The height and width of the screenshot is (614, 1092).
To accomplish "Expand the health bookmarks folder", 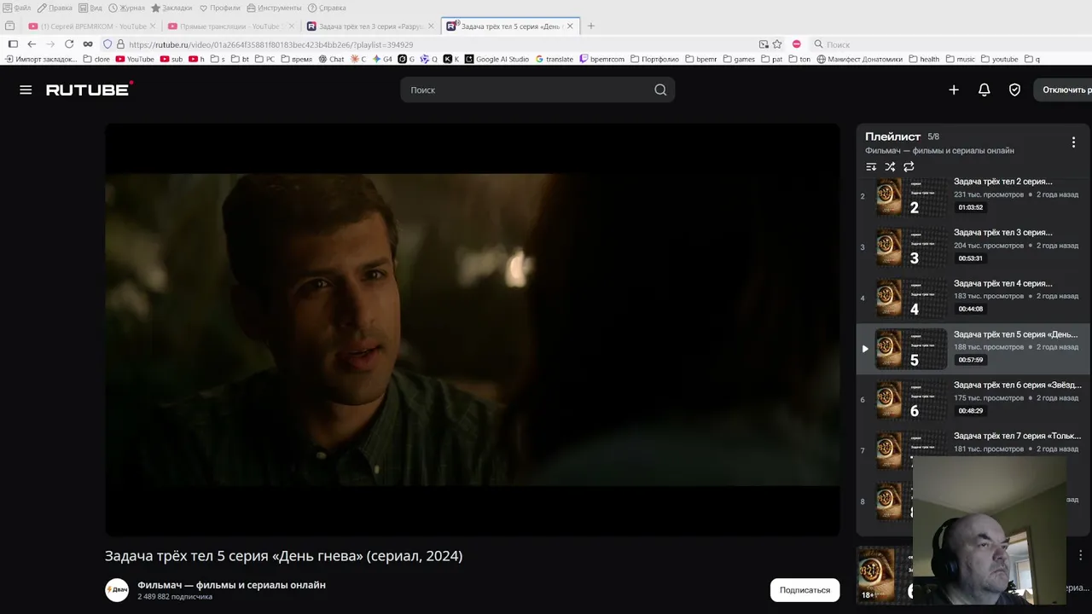I will click(x=924, y=60).
